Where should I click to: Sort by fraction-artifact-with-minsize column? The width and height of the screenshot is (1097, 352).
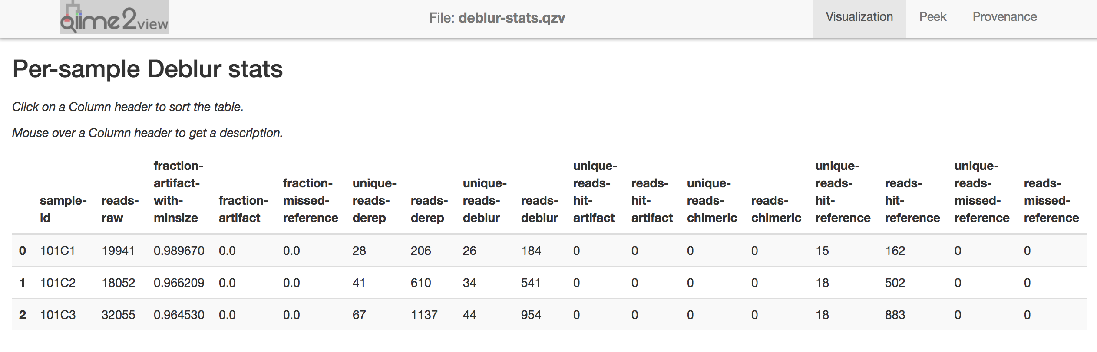tap(178, 192)
